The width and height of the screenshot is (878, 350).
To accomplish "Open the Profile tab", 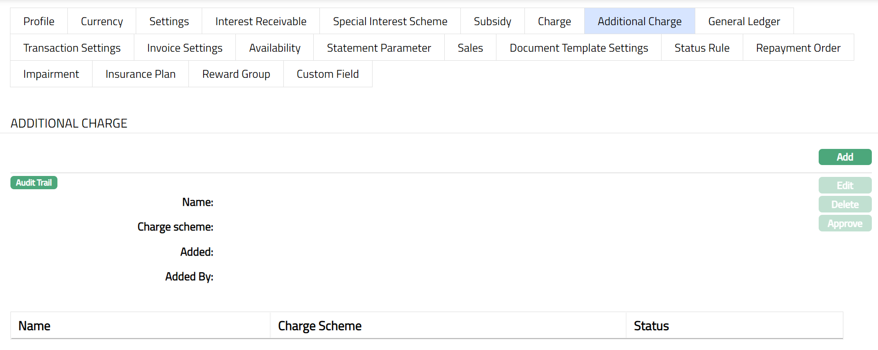I will [x=39, y=21].
